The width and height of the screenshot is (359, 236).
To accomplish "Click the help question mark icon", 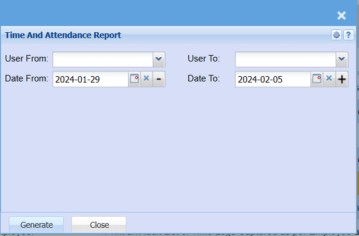I will pos(348,35).
